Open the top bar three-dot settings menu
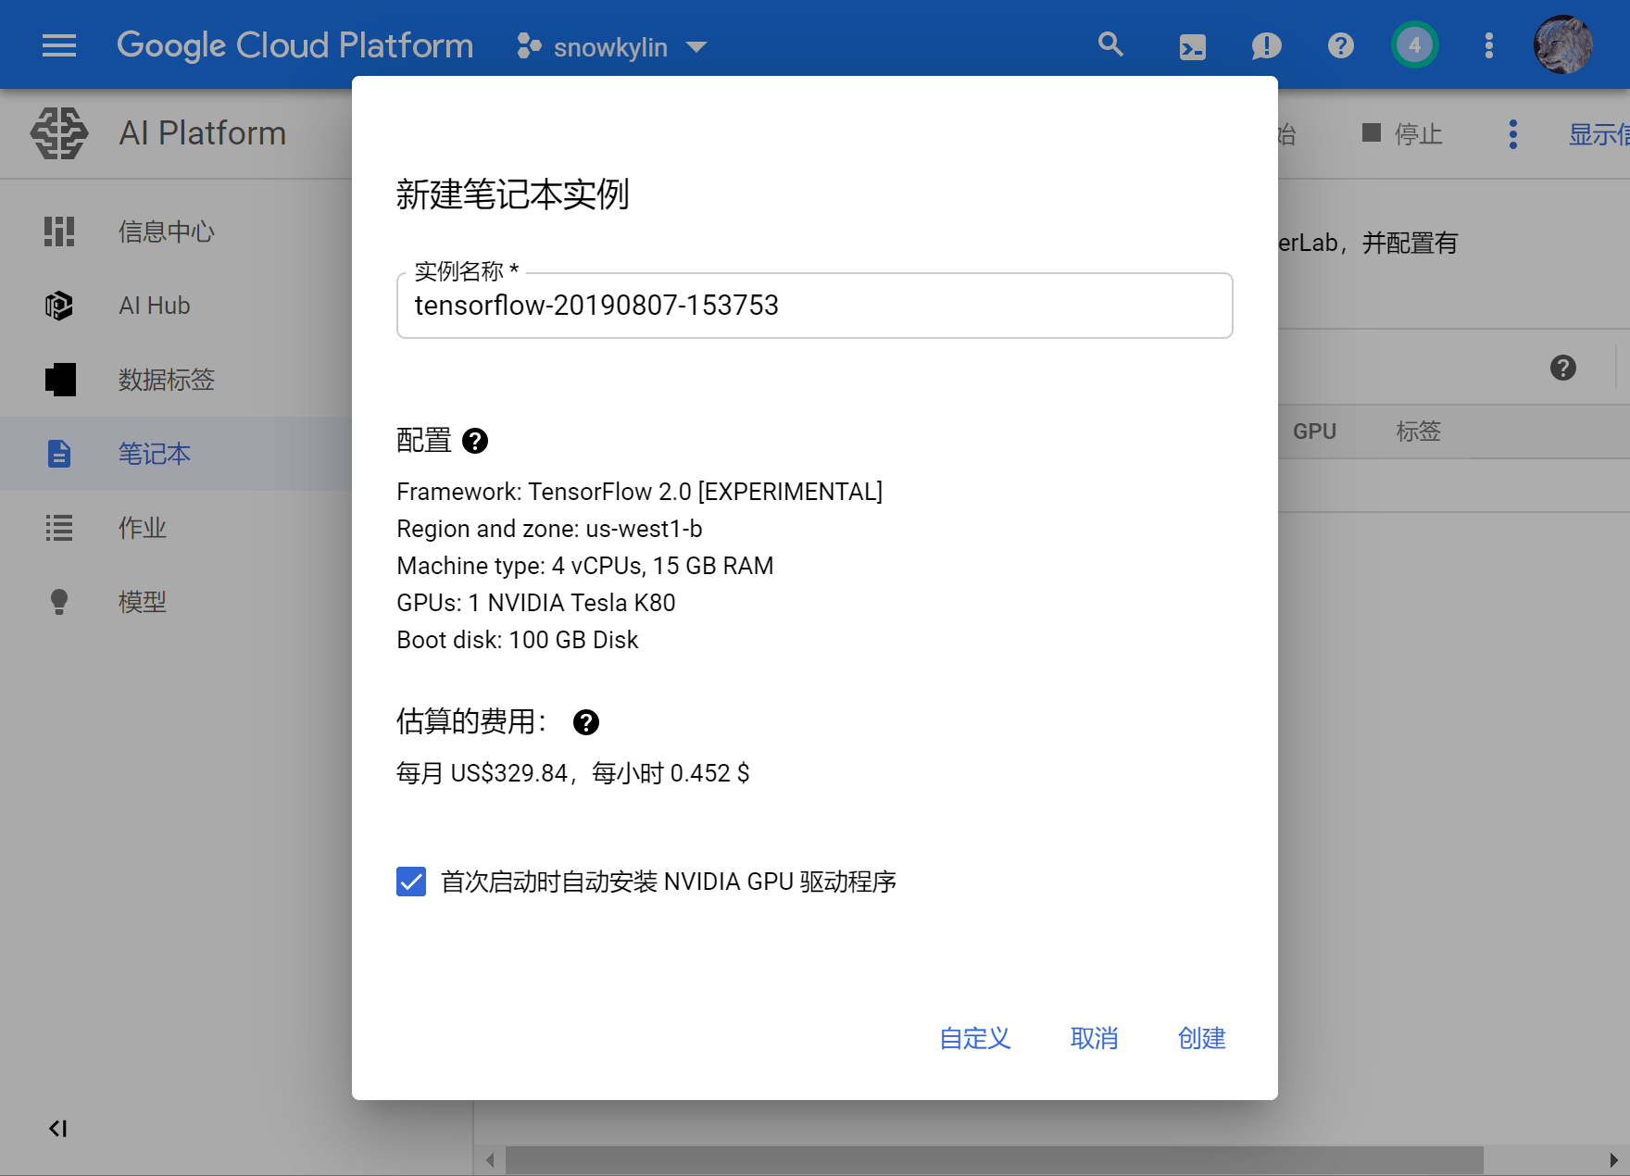 1488,45
